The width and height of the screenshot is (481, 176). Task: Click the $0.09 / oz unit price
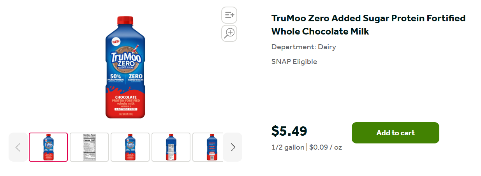[x=326, y=147]
